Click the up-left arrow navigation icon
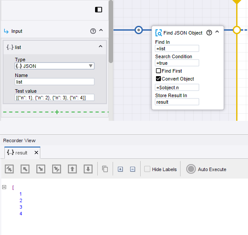The height and width of the screenshot is (235, 248). pos(25,169)
